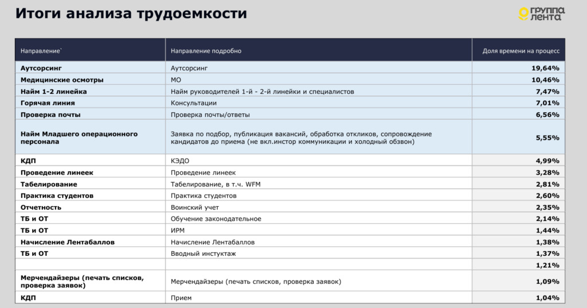Click the Группа Лента logo
587x308 pixels.
[x=541, y=14]
